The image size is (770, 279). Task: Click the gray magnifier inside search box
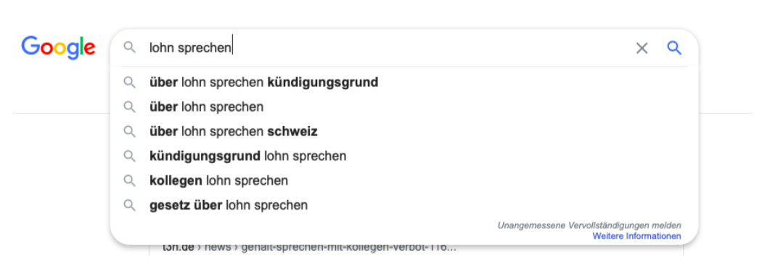click(x=129, y=48)
